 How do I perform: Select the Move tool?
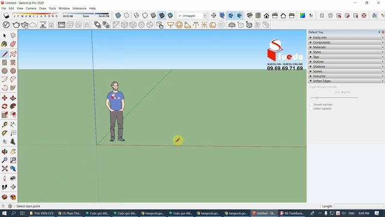4,98
